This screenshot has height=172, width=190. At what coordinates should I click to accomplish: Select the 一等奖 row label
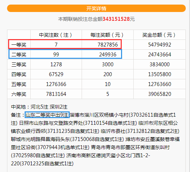point(19,45)
